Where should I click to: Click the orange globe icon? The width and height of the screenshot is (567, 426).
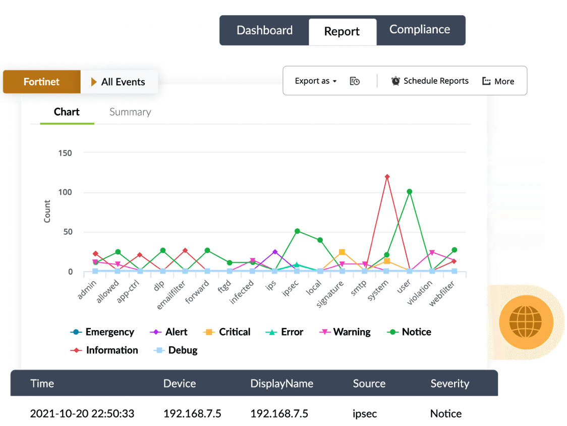[526, 322]
